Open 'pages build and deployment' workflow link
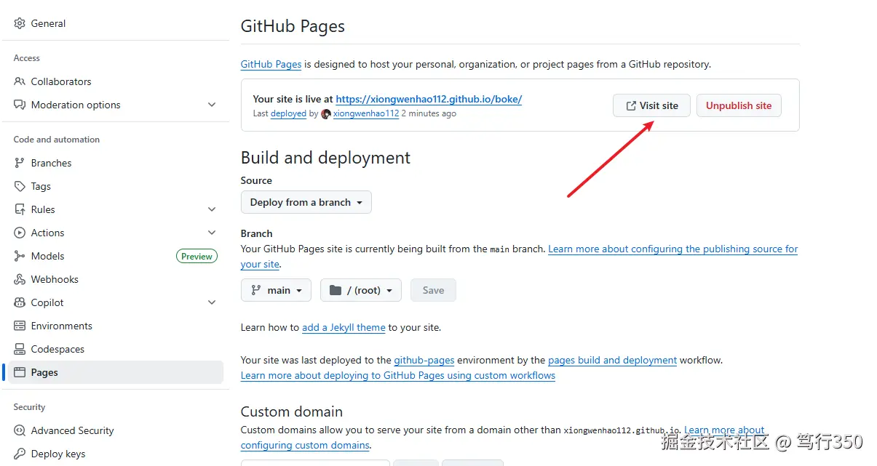Image resolution: width=877 pixels, height=466 pixels. (612, 360)
